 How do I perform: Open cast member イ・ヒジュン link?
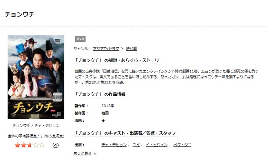pos(156,145)
